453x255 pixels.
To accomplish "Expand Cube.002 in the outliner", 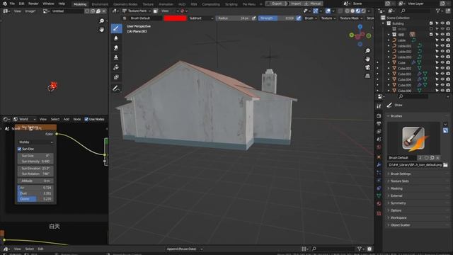I will coord(389,68).
